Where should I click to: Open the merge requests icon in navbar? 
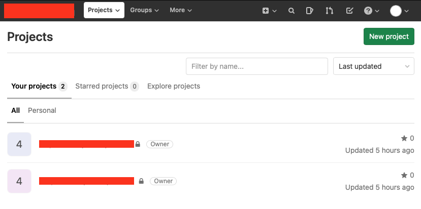[x=330, y=11]
